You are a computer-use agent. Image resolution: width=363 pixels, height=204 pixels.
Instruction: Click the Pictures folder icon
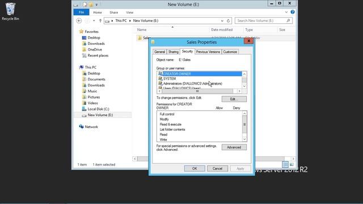(85, 97)
